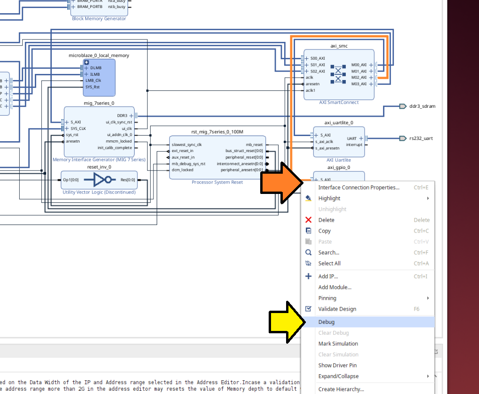Select the Processor System Reset block label
Screen dimensions: 479x394
pos(217,182)
